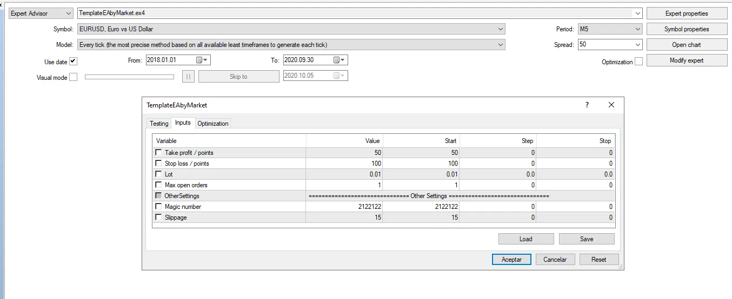Expand the Spread dropdown with value 50
This screenshot has width=732, height=299.
(x=638, y=45)
